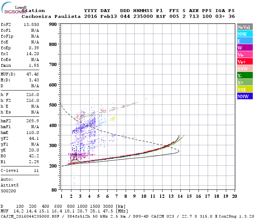This screenshot has width=255, height=219.
Task: Select the X- dark green legend swatch
Action: pyautogui.click(x=245, y=76)
